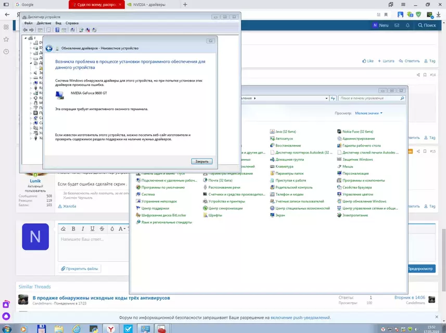Click the forum inbox envelope icon
Screen dimensions: 446x333
pos(397,25)
